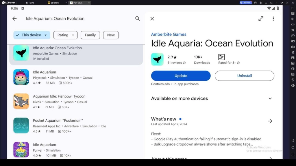Screen dimensions: 296x166
Task: Toggle the Family filter chip
Action: click(90, 35)
